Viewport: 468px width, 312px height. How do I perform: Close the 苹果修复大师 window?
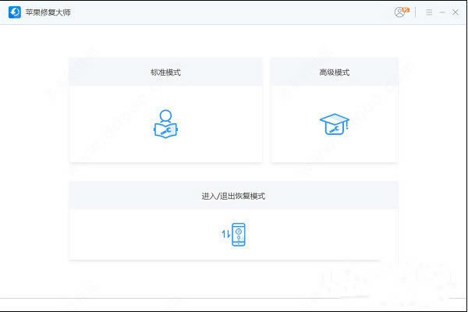tap(456, 12)
